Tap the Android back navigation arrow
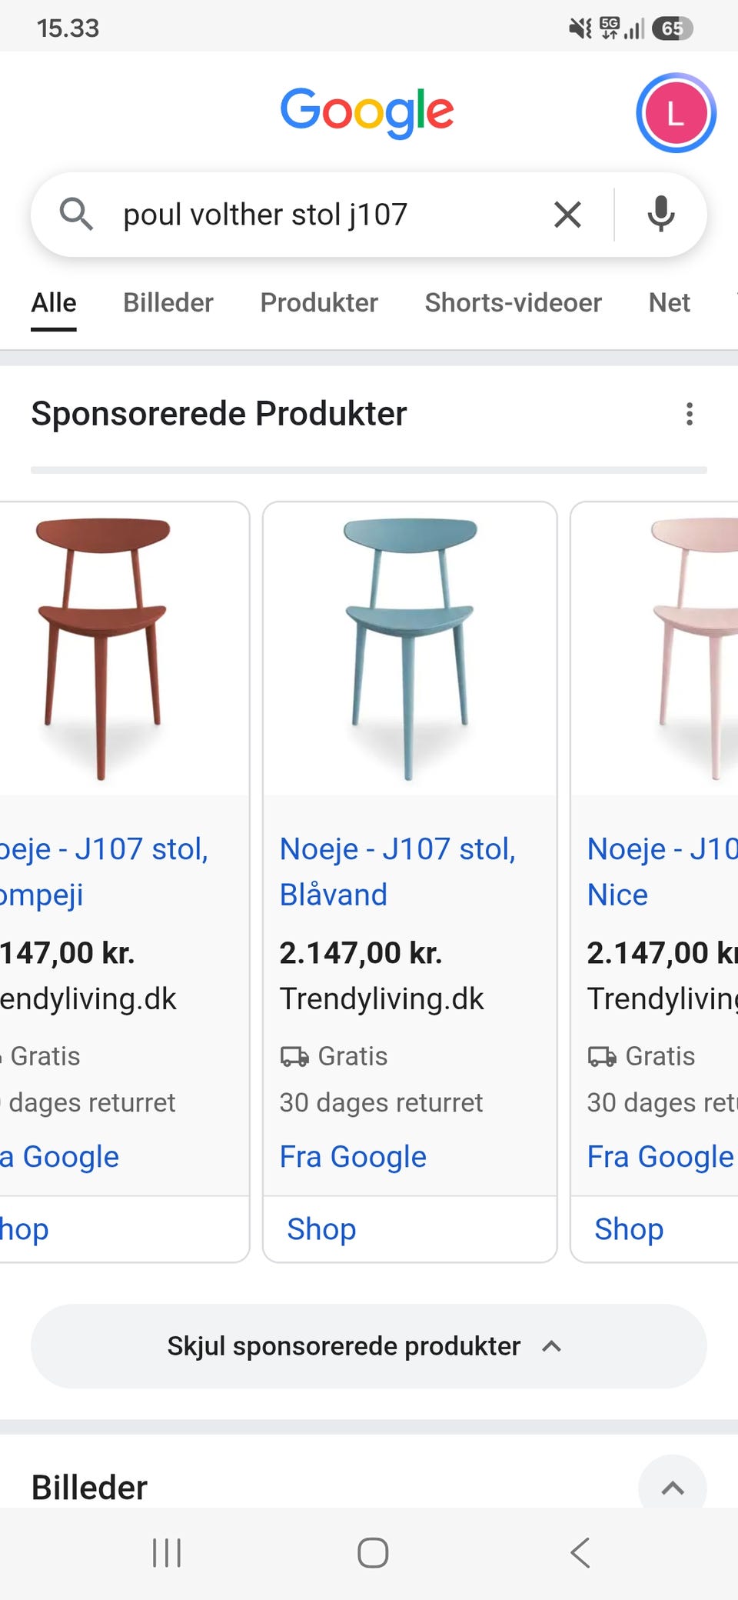Viewport: 738px width, 1600px height. 580,1552
